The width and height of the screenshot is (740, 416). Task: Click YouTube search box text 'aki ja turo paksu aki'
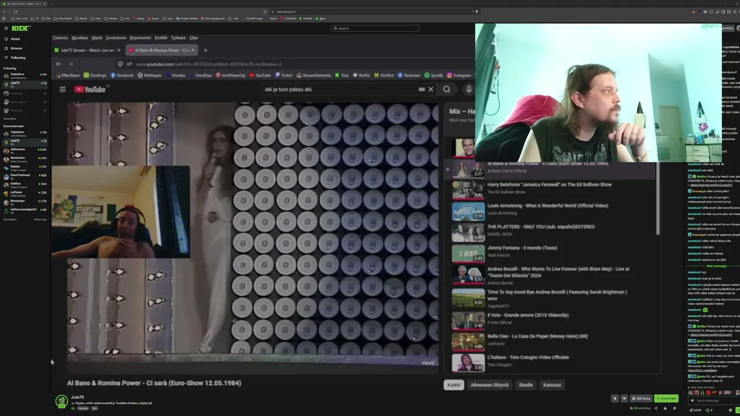(288, 90)
